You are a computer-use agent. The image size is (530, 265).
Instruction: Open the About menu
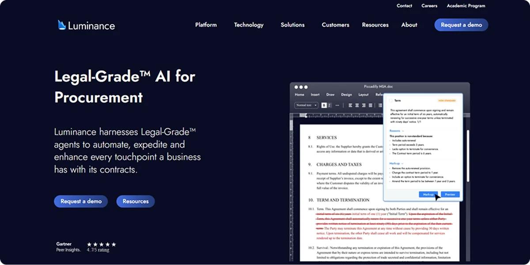(409, 25)
